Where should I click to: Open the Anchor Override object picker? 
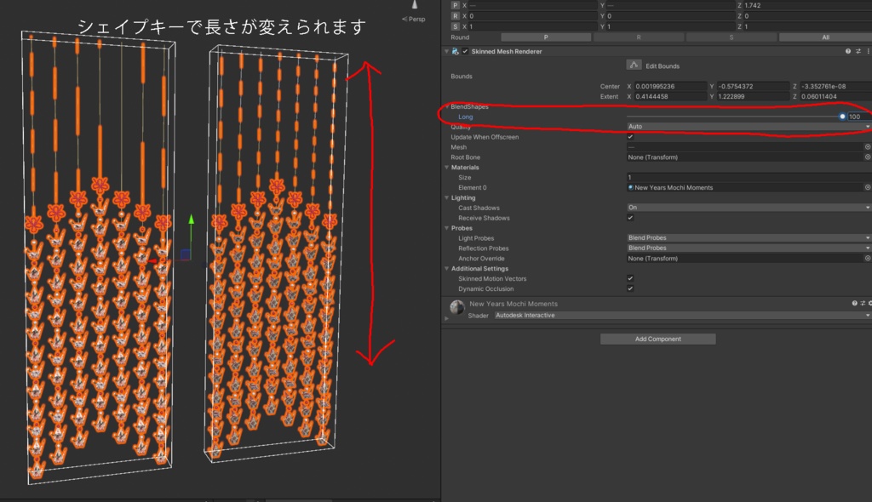[865, 258]
